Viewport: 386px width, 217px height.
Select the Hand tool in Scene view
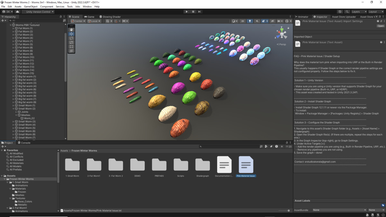71,30
